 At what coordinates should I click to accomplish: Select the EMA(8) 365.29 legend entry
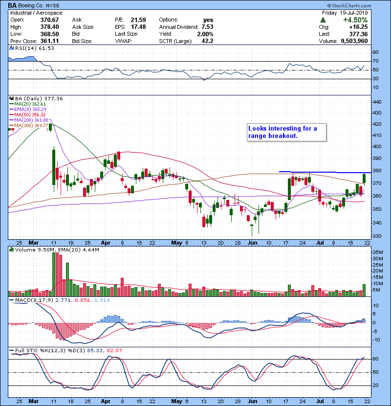coord(30,110)
